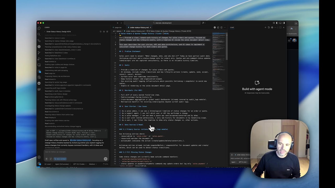The width and height of the screenshot is (335, 188).
Task: Click 'Read route.ts' log entry
Action: pyautogui.click(x=49, y=124)
